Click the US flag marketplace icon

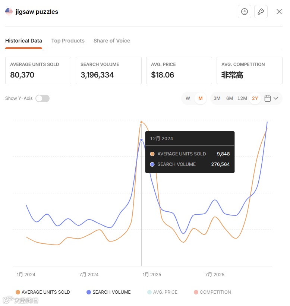pyautogui.click(x=9, y=12)
